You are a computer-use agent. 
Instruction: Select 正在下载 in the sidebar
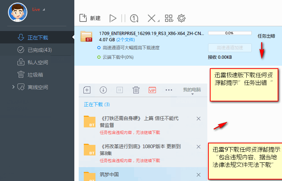[38, 38]
